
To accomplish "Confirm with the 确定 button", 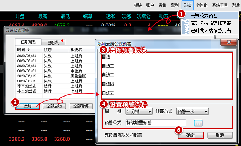I will click(x=191, y=135).
